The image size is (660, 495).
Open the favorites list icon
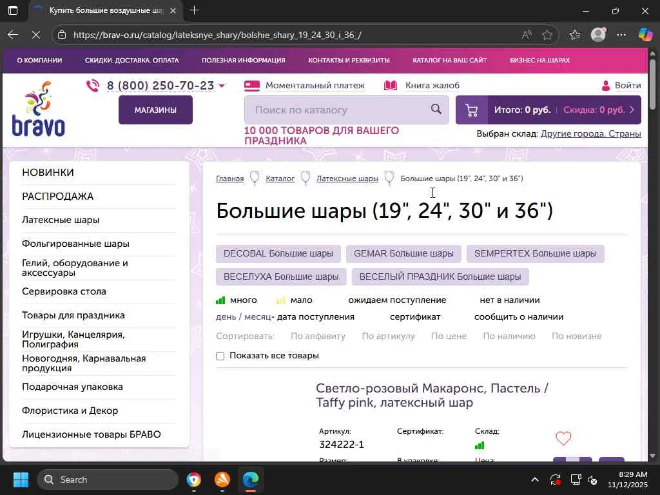click(x=574, y=35)
